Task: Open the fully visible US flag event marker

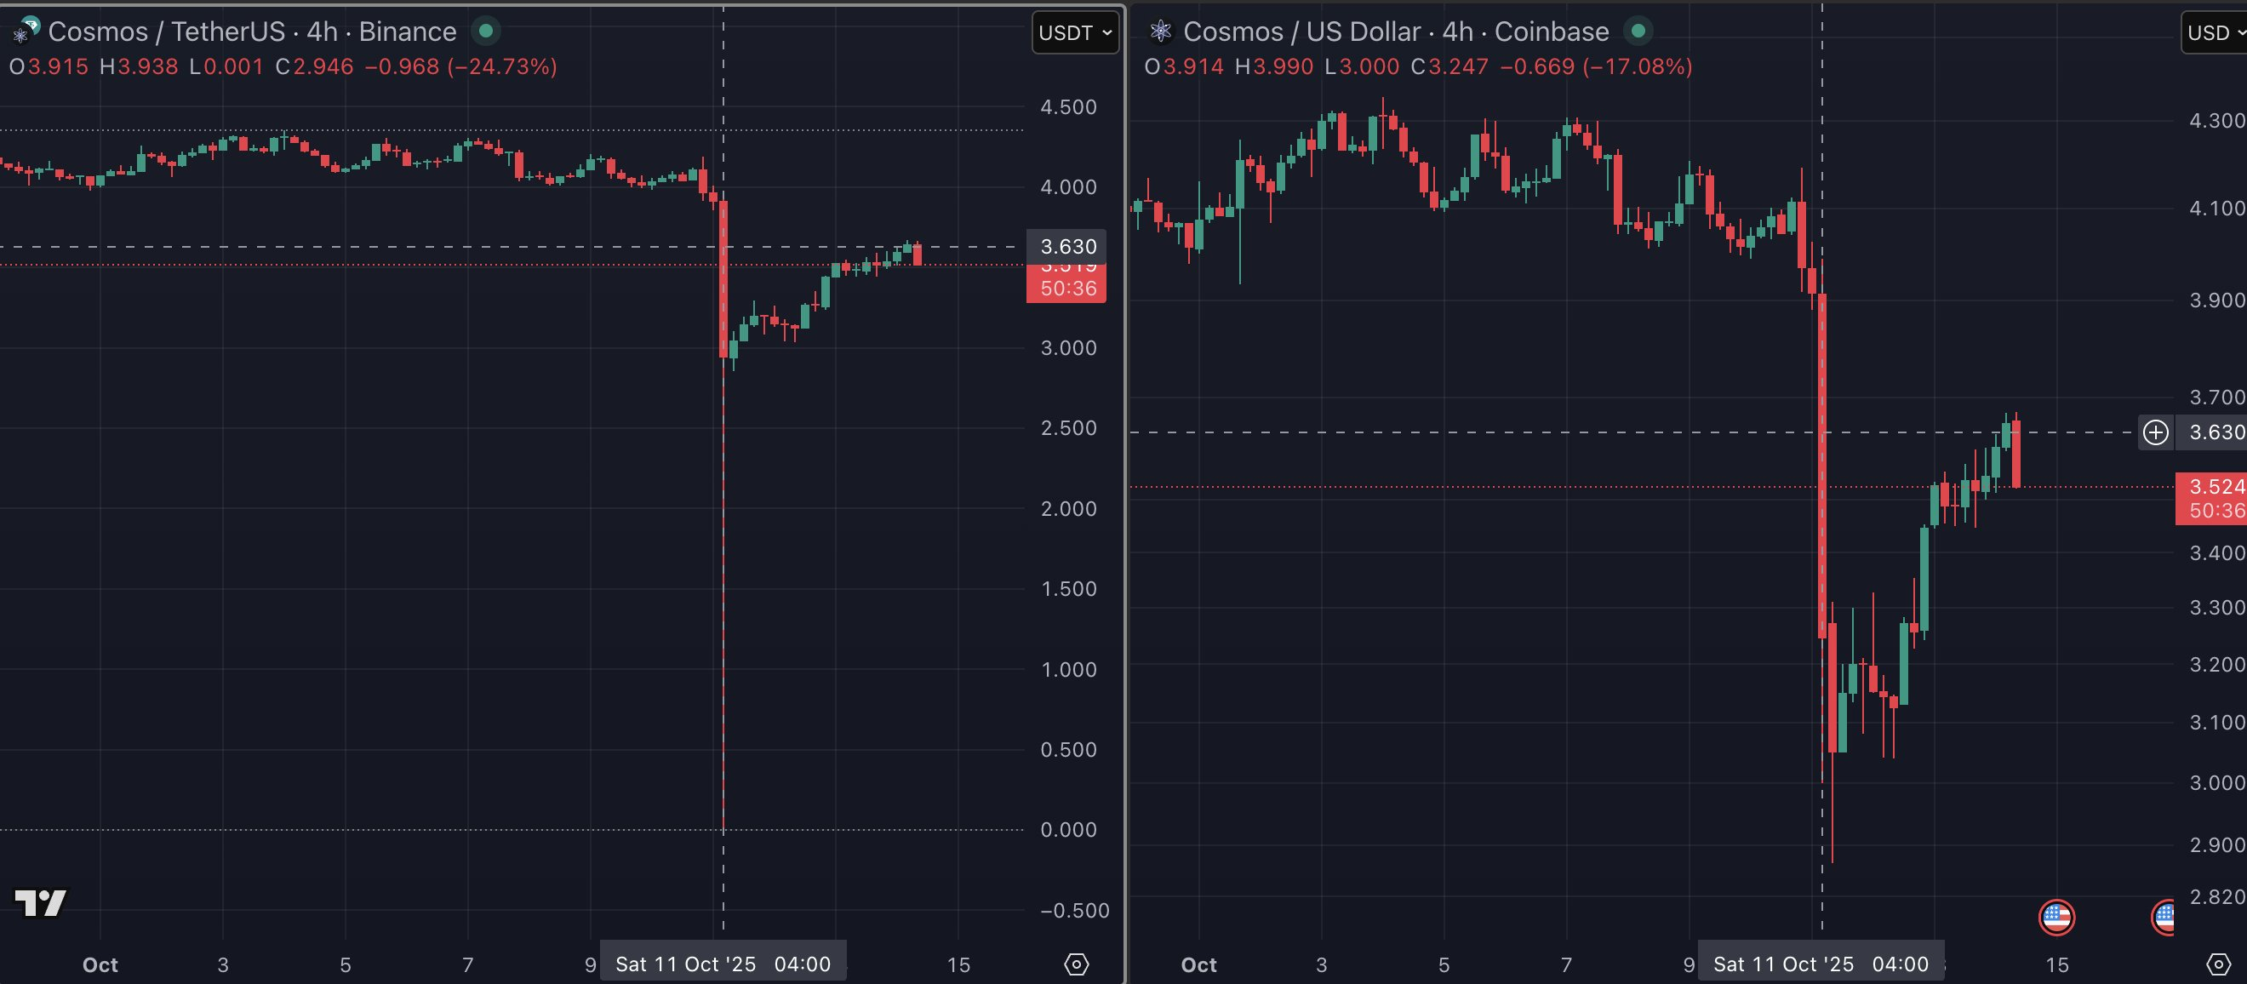Action: pyautogui.click(x=2056, y=918)
